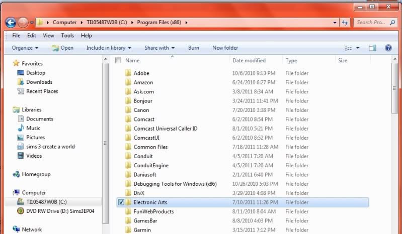This screenshot has height=234, width=402.
Task: Click Program Files (x86) in address breadcrumb
Action: point(159,22)
